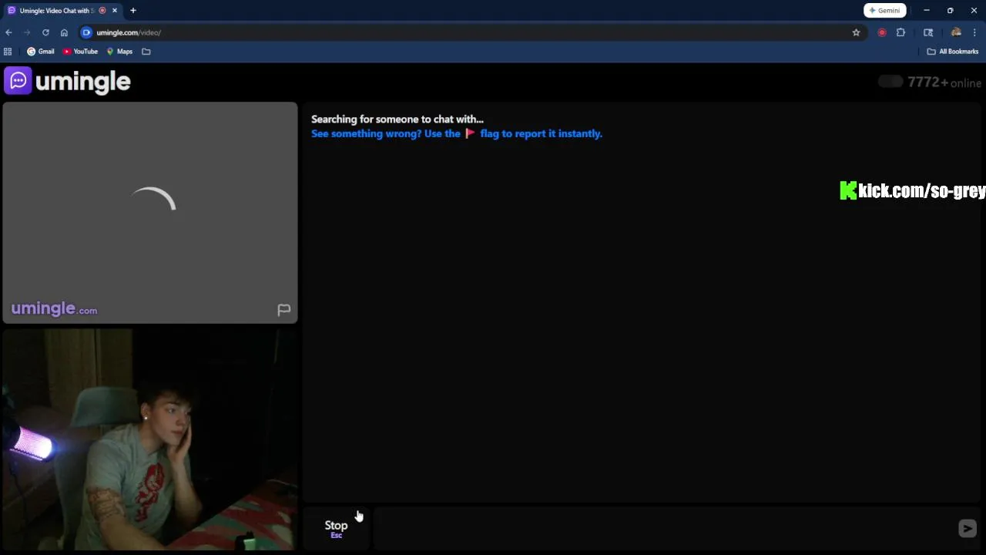Screen dimensions: 986x555
Task: Click the '7772+ online' counter
Action: point(944,82)
